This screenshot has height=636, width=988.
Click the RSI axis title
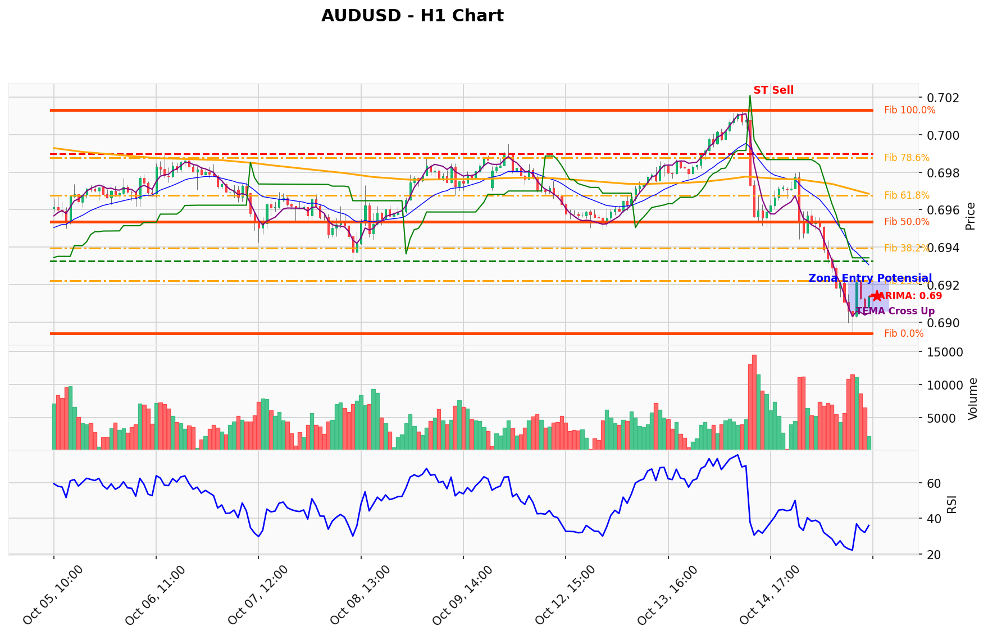pyautogui.click(x=951, y=504)
